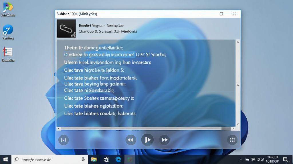Click the album art thumbnail

(66, 28)
